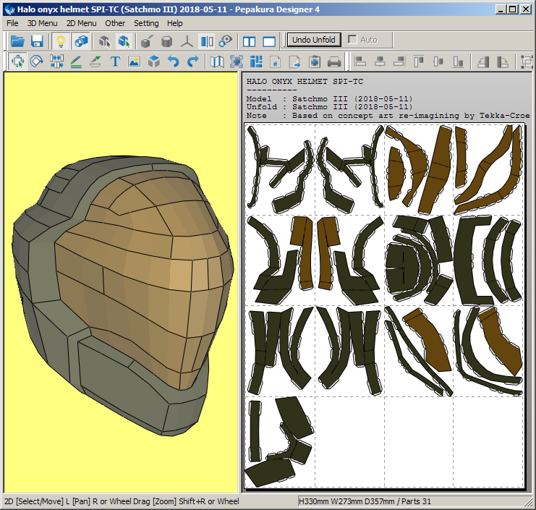
Task: Click the eye with rotate arrow icon
Action: pyautogui.click(x=226, y=41)
